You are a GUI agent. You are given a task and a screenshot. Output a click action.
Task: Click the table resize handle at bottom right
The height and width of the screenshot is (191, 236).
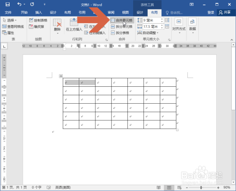[177, 130]
